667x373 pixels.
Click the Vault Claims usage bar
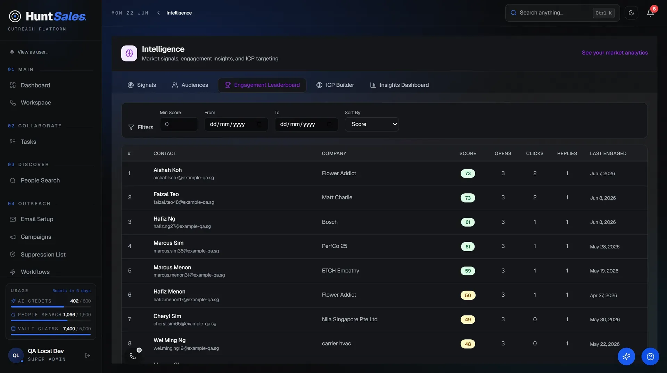pyautogui.click(x=51, y=334)
